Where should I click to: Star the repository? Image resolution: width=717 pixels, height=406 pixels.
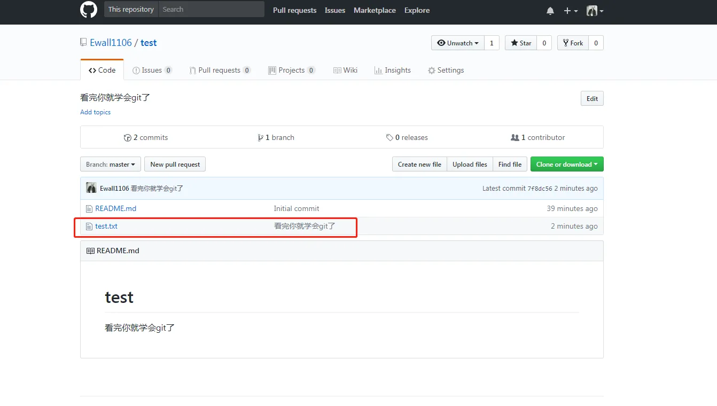521,43
